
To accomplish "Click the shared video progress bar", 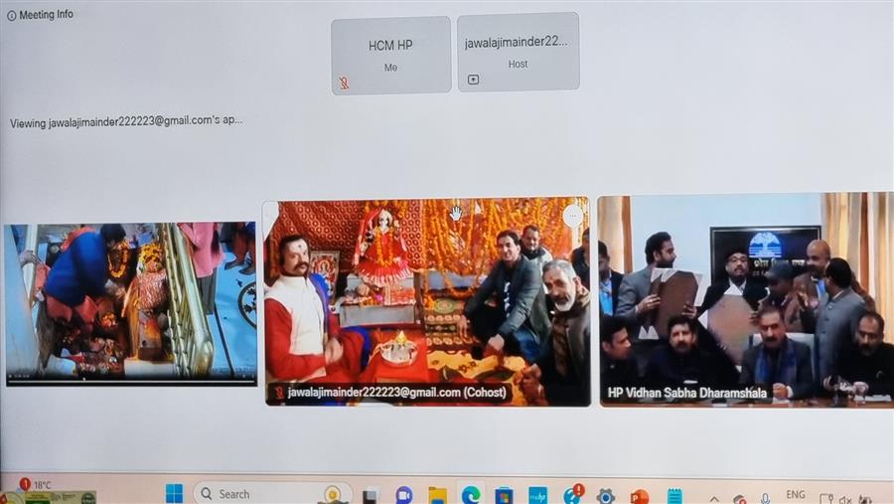I will (130, 381).
